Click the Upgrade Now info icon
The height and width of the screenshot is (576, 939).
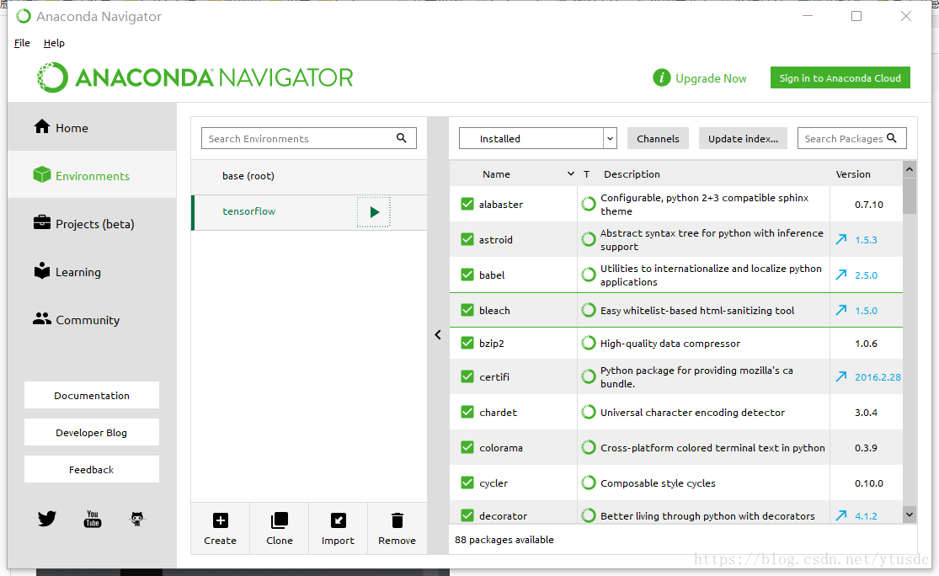[x=662, y=77]
